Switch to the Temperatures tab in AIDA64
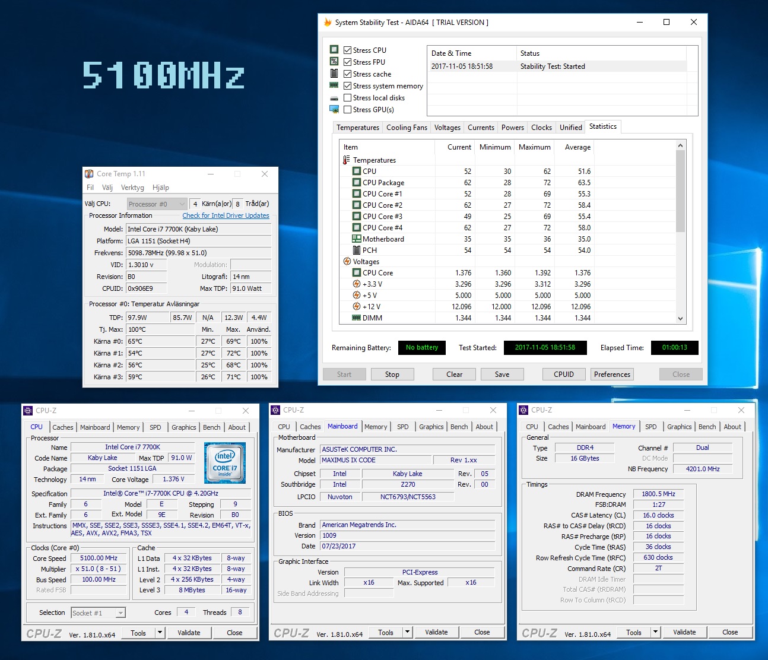Viewport: 768px width, 660px height. pos(357,128)
